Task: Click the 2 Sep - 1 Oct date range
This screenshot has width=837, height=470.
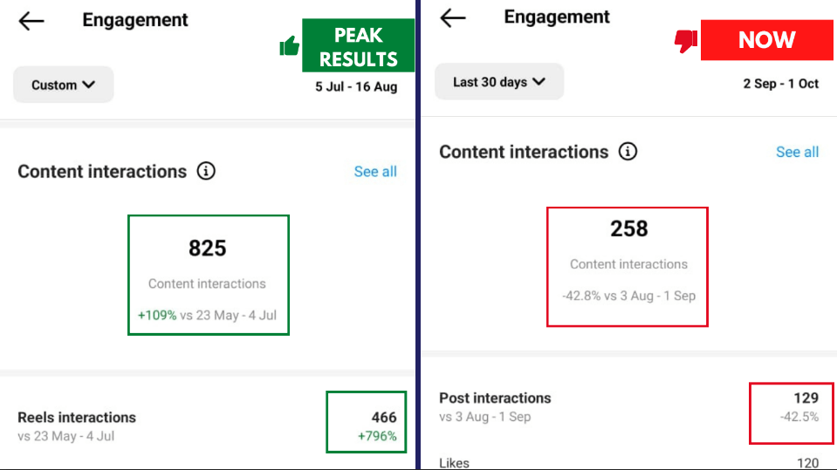Action: click(x=780, y=84)
